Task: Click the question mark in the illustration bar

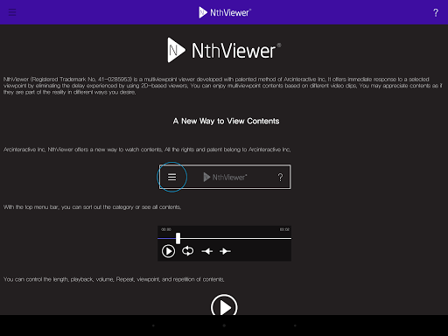Action: point(280,177)
